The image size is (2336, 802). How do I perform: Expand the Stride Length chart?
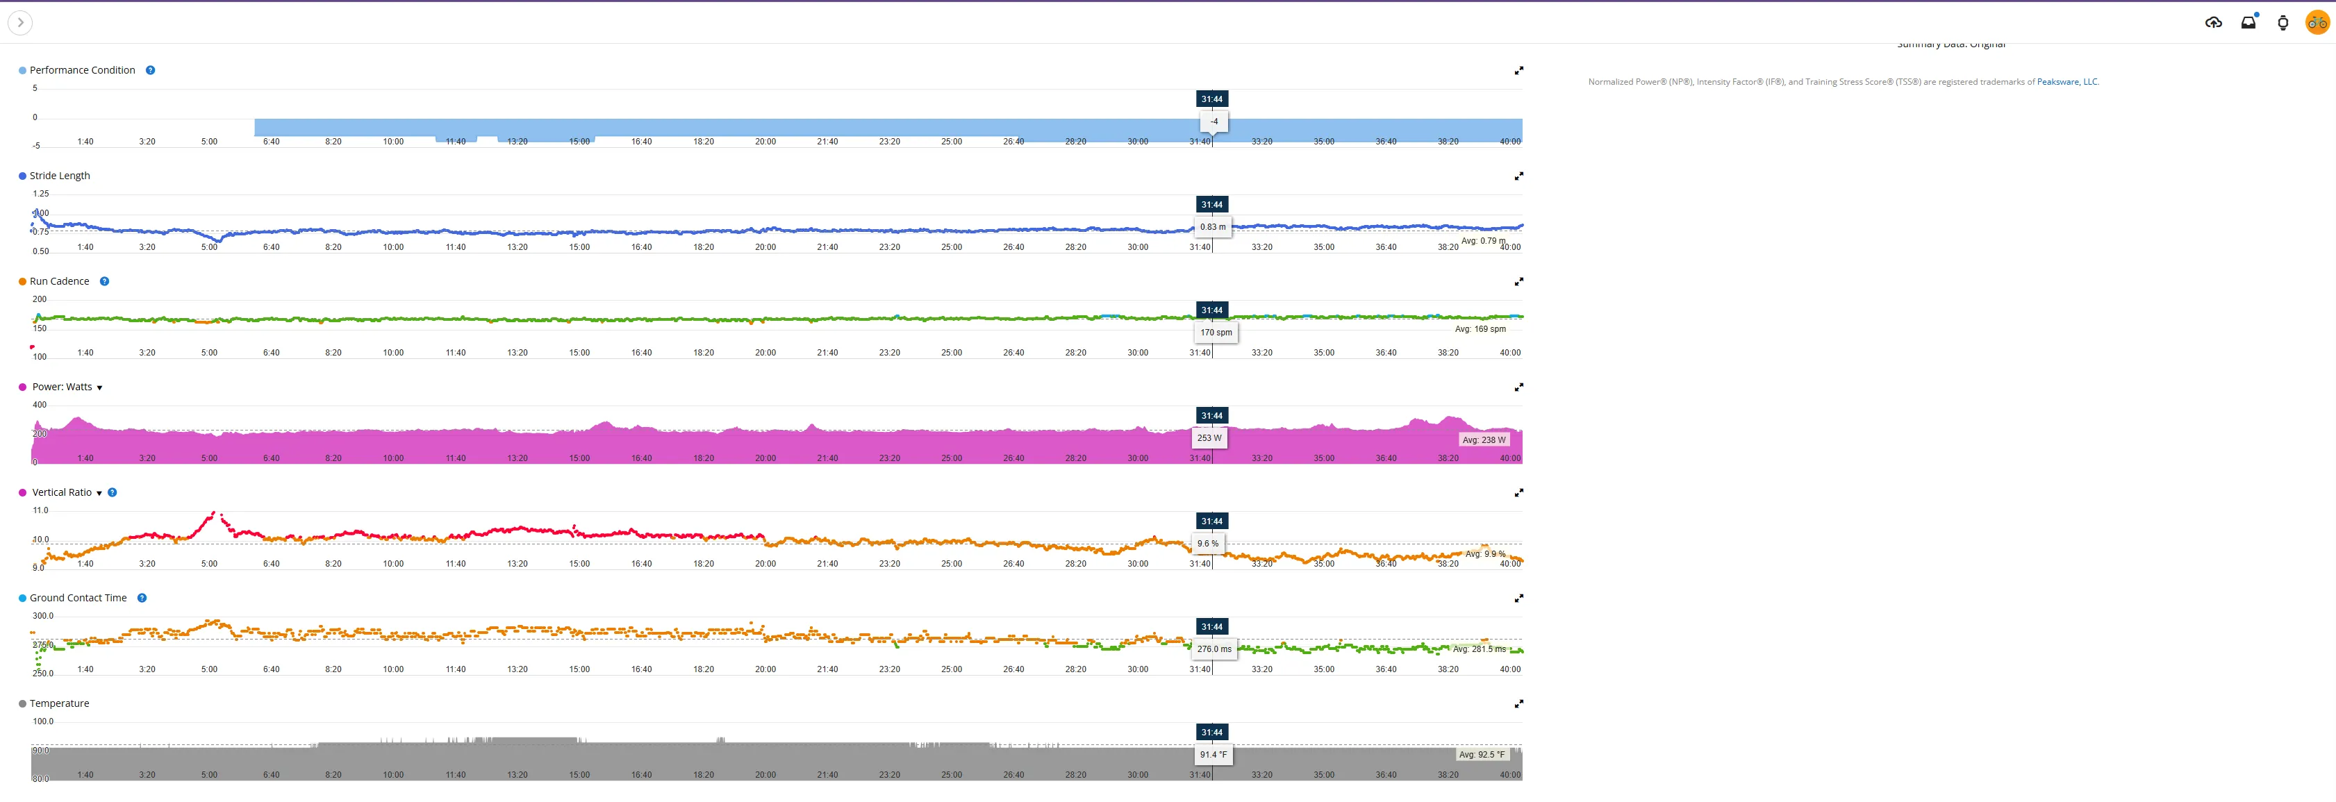[x=1519, y=176]
